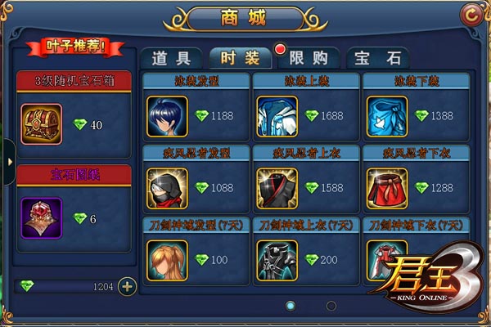Switch to second page indicator dot

331,306
